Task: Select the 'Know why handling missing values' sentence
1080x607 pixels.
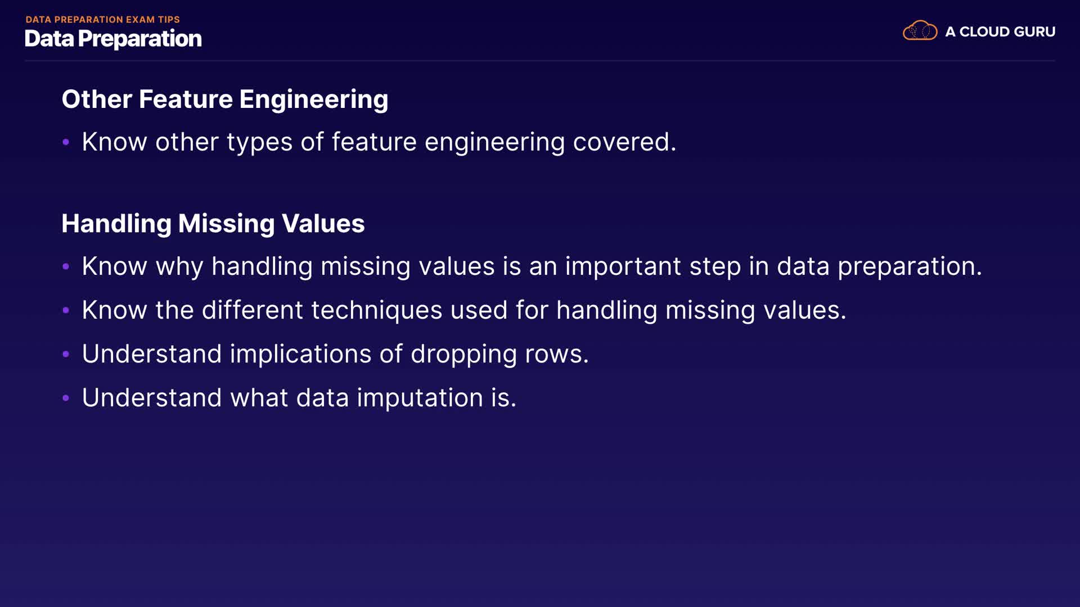Action: (x=532, y=266)
